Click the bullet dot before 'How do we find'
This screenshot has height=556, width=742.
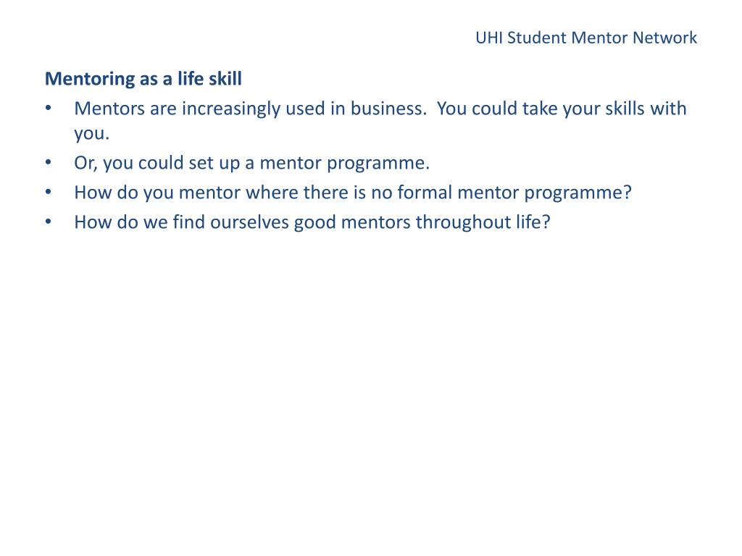(x=49, y=222)
